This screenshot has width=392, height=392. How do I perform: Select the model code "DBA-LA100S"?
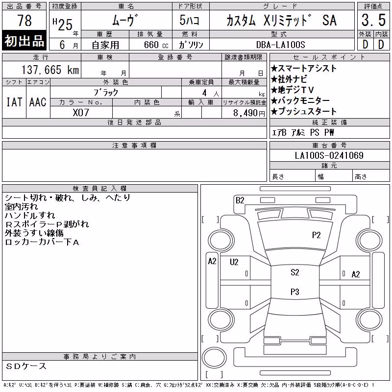(x=281, y=45)
